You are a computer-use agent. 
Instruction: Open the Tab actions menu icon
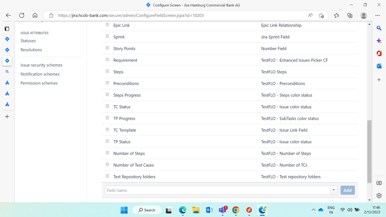pos(7,29)
